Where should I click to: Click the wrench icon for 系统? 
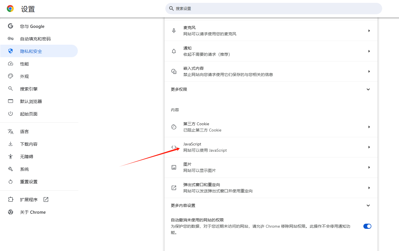[11, 169]
